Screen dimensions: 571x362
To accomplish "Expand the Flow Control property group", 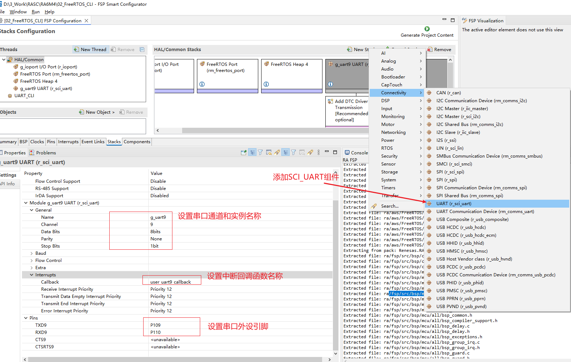I will pos(32,261).
